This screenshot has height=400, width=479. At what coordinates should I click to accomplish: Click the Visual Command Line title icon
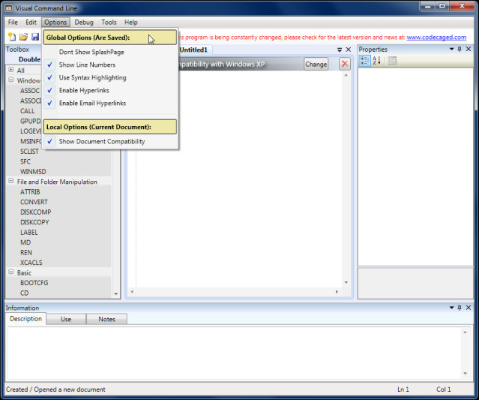point(8,8)
